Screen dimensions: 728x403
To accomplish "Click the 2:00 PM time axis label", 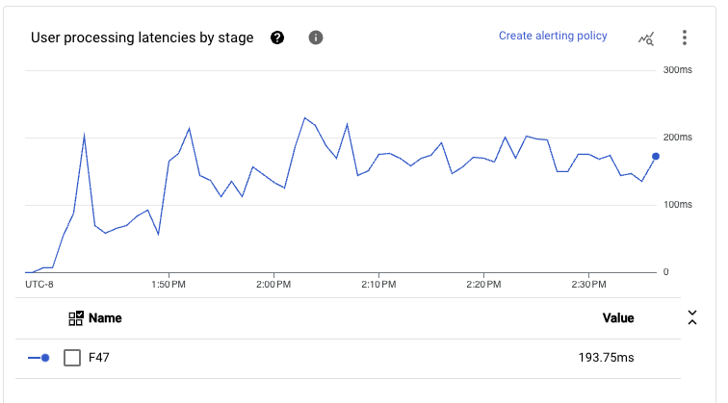I will tap(273, 285).
